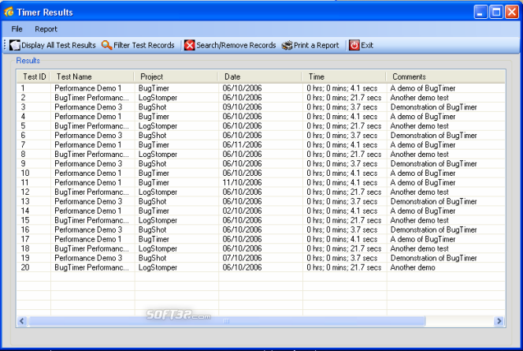The width and height of the screenshot is (523, 351).
Task: Click Performance Demo 3 in row 6
Action: [88, 135]
